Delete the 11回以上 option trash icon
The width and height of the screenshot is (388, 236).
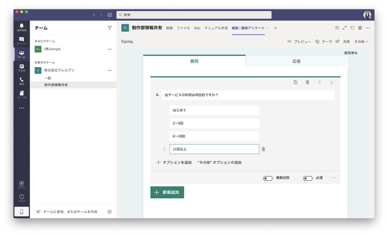pyautogui.click(x=264, y=149)
